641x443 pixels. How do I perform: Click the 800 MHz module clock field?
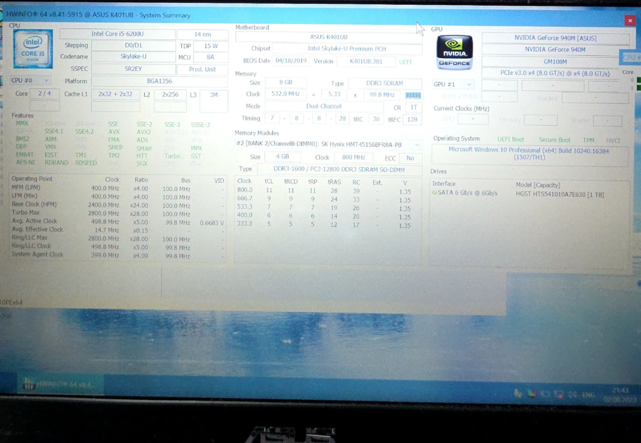(x=353, y=157)
